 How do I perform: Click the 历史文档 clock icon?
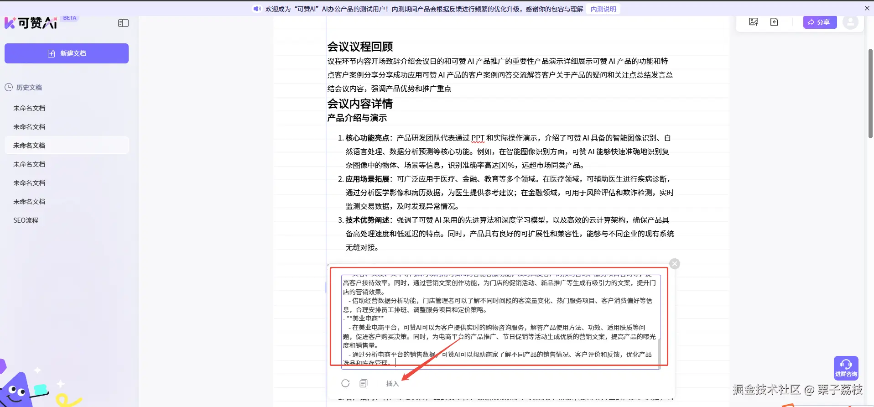9,87
